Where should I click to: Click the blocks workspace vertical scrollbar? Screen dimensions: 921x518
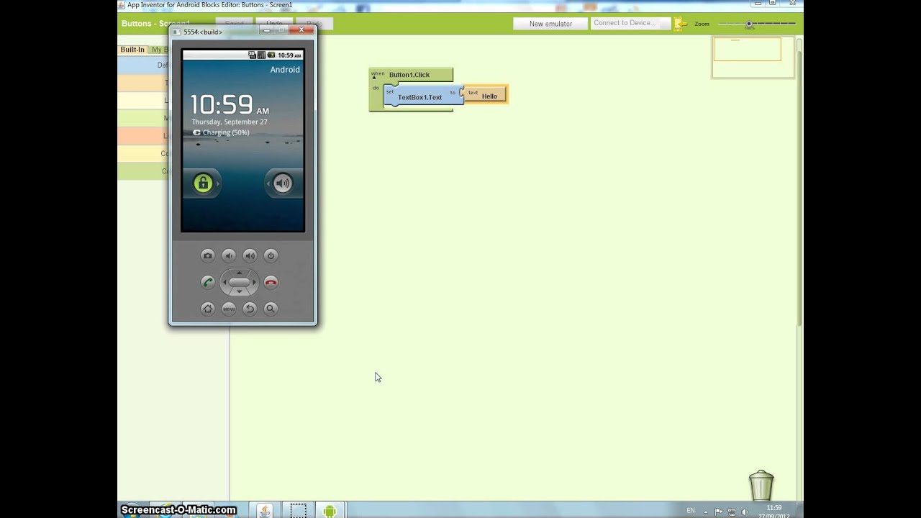[799, 187]
